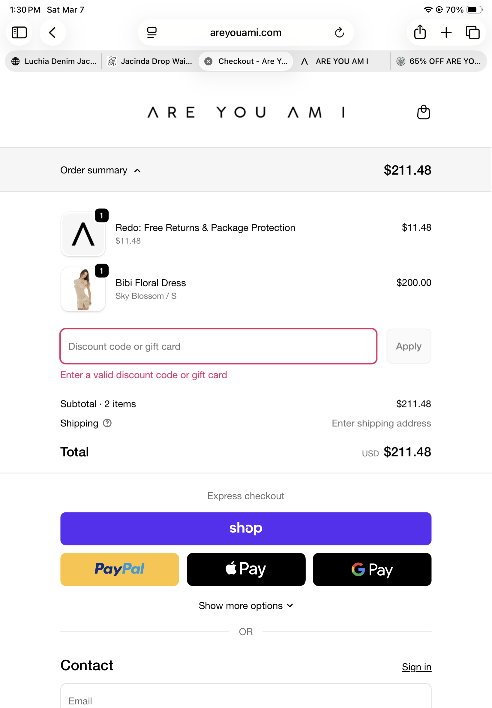The width and height of the screenshot is (492, 708).
Task: Reload the areyouami.com page
Action: point(339,32)
